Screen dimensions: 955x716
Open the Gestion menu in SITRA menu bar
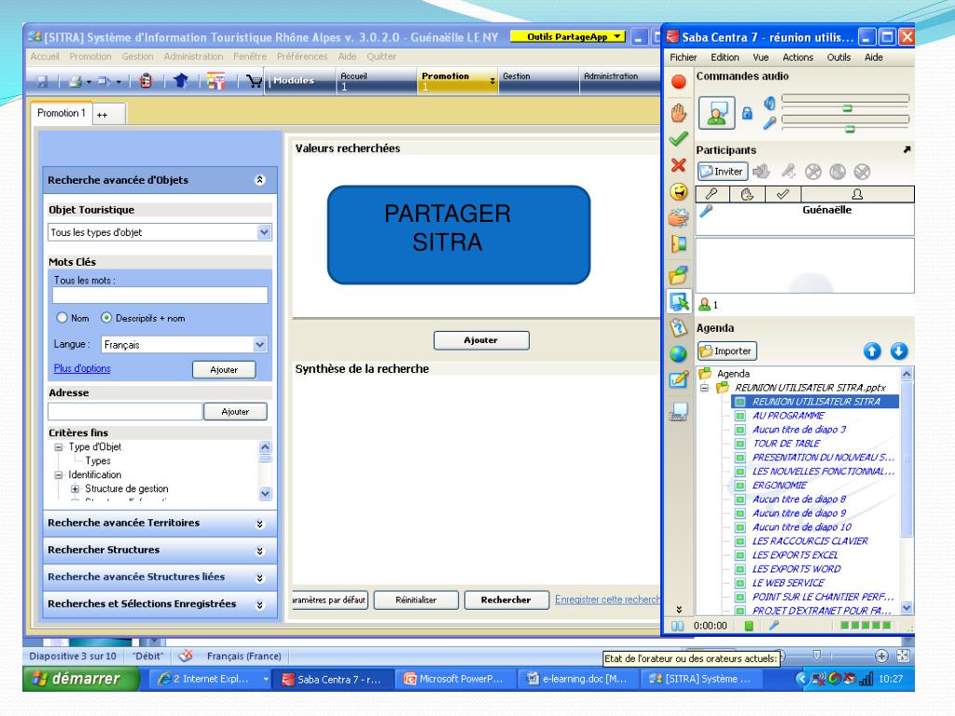(x=138, y=56)
